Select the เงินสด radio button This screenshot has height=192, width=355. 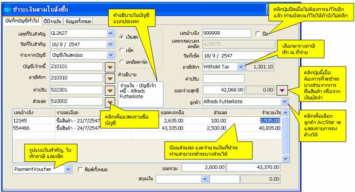click(x=121, y=37)
